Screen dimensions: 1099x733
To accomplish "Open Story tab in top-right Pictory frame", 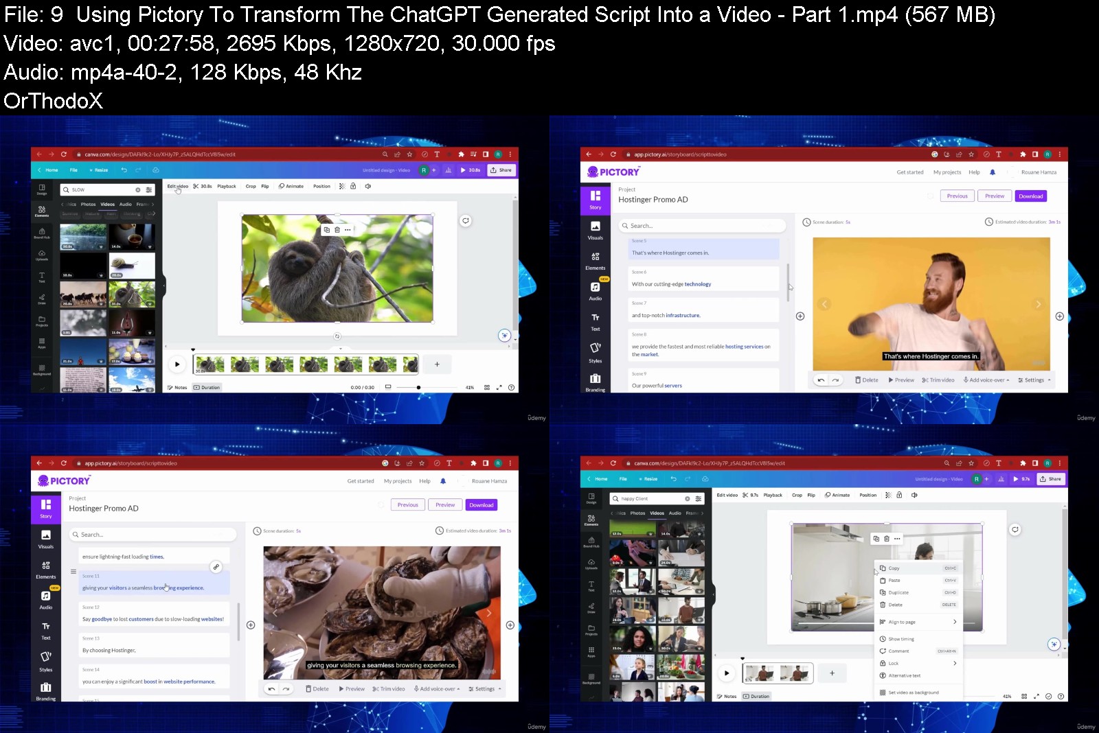I will coord(596,200).
